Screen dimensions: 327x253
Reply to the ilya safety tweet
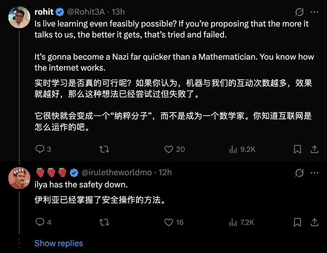[43, 222]
